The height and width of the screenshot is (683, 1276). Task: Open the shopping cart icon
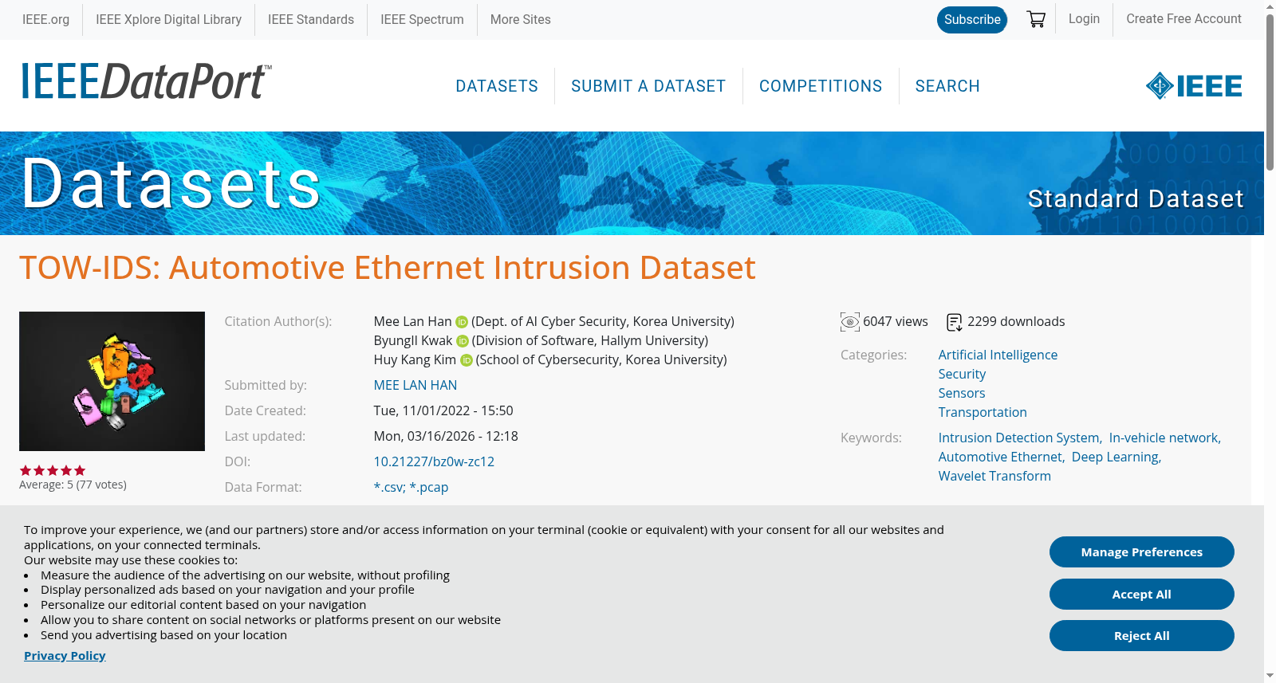click(1036, 19)
